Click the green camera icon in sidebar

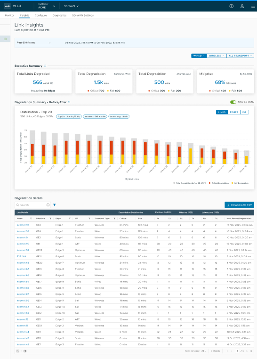tap(5, 39)
